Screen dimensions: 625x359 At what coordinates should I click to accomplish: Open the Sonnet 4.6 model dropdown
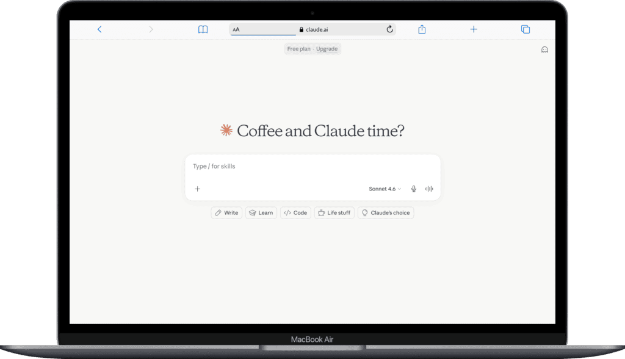(385, 189)
